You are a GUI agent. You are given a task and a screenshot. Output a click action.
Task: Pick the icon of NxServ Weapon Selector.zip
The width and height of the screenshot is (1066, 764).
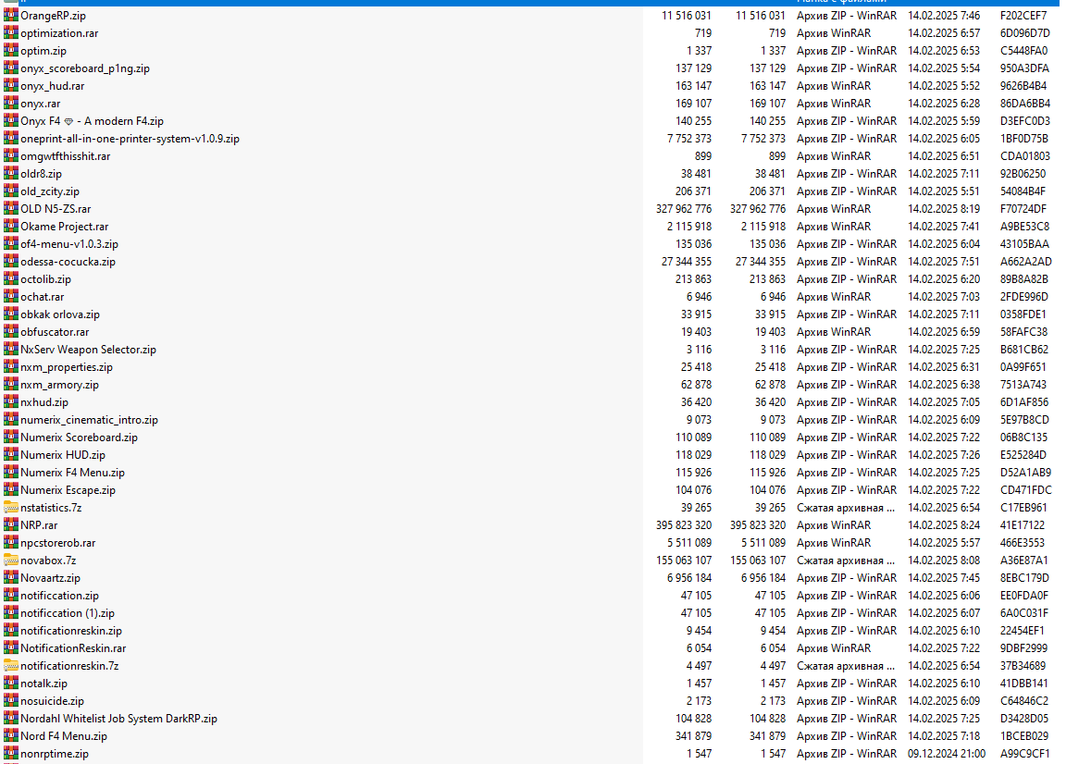[x=11, y=350]
